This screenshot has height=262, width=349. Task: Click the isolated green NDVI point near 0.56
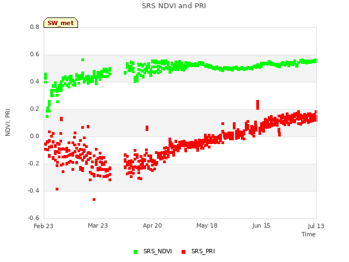click(x=82, y=59)
